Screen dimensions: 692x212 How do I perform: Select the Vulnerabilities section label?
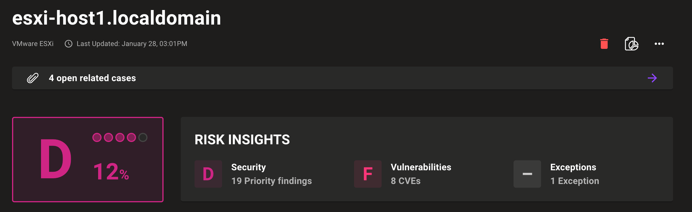point(421,167)
